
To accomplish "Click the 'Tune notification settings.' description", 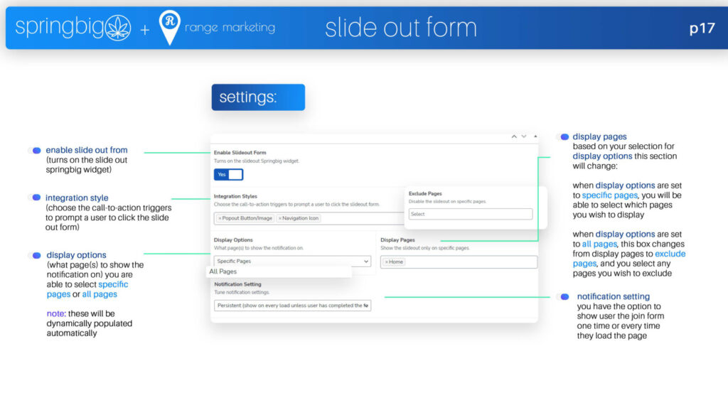I will 242,293.
